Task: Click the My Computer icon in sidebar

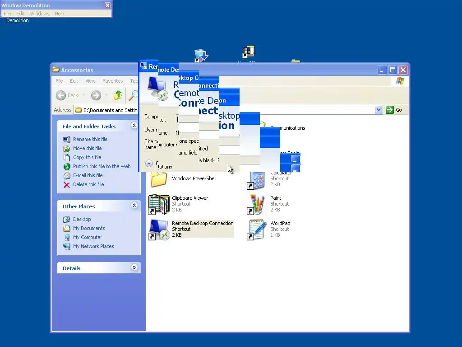Action: point(67,238)
